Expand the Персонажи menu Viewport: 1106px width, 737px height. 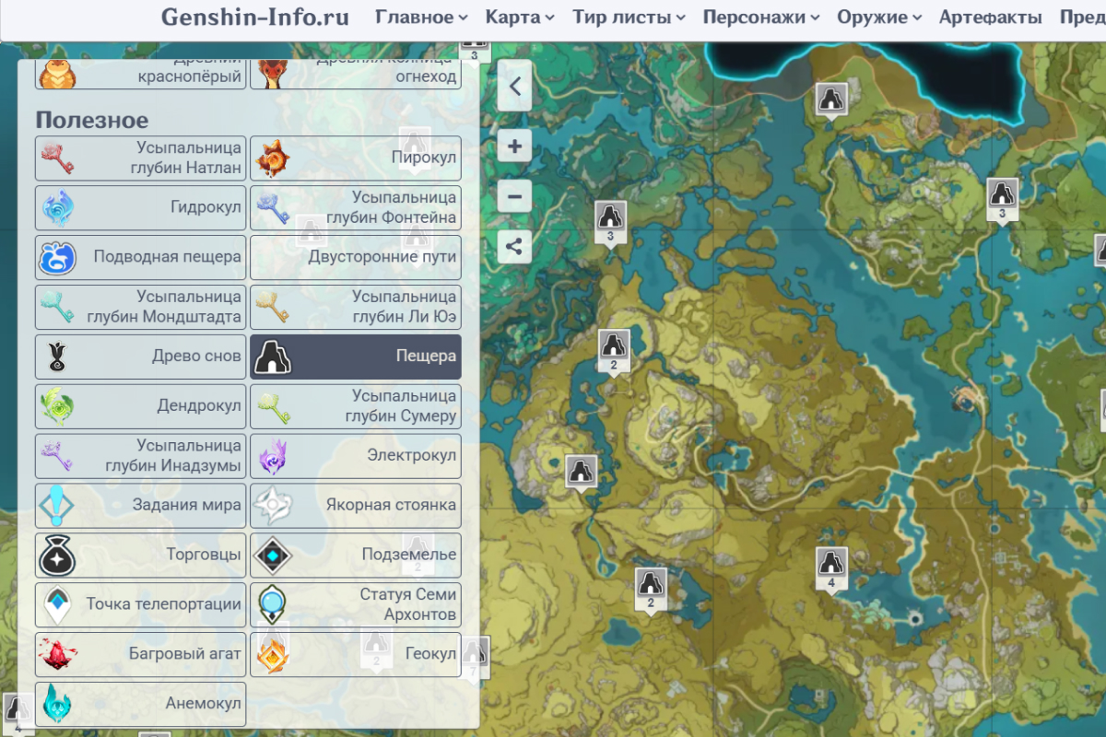(761, 18)
